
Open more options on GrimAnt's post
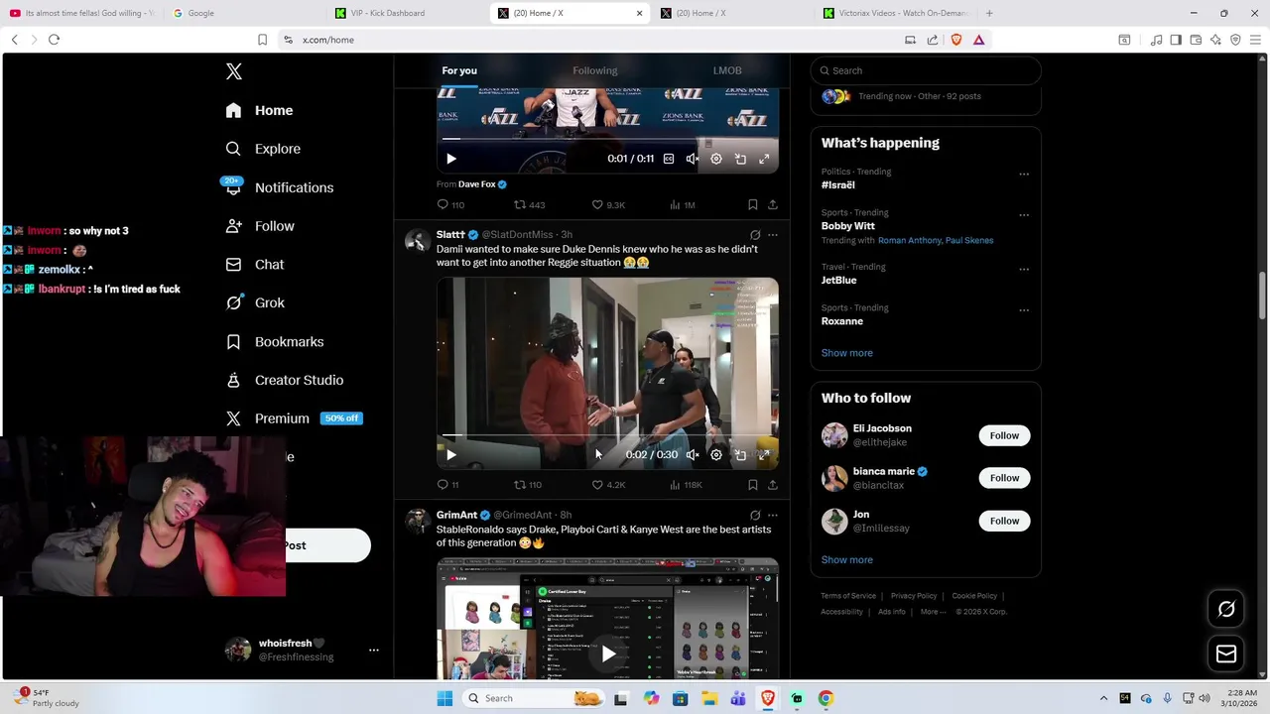[x=773, y=516]
